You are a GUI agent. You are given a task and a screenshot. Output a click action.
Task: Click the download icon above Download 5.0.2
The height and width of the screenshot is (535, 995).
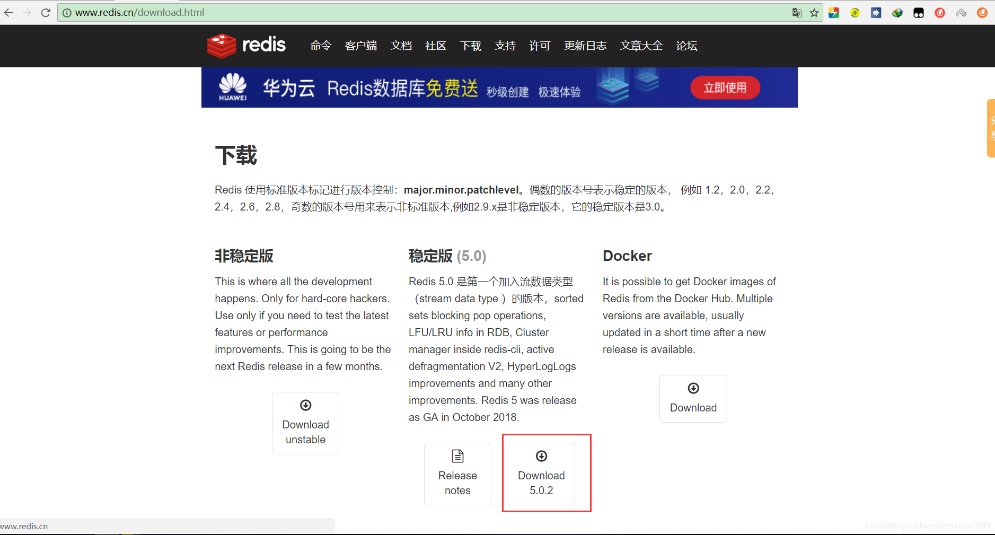click(541, 456)
